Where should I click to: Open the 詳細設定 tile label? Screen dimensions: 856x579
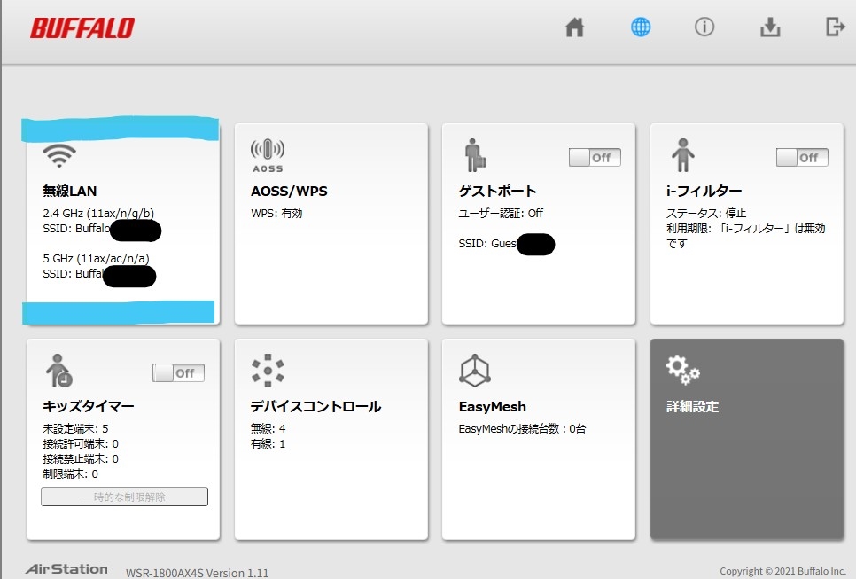[x=692, y=406]
